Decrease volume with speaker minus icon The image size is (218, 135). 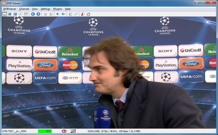click(x=58, y=14)
